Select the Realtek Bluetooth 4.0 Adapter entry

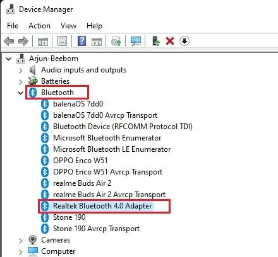[102, 206]
